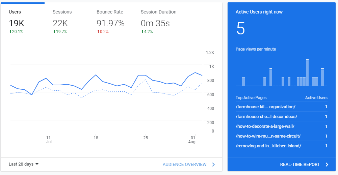Screen dimensions: 338x175
Task: Open the Real-Time Report link
Action: [x=300, y=165]
